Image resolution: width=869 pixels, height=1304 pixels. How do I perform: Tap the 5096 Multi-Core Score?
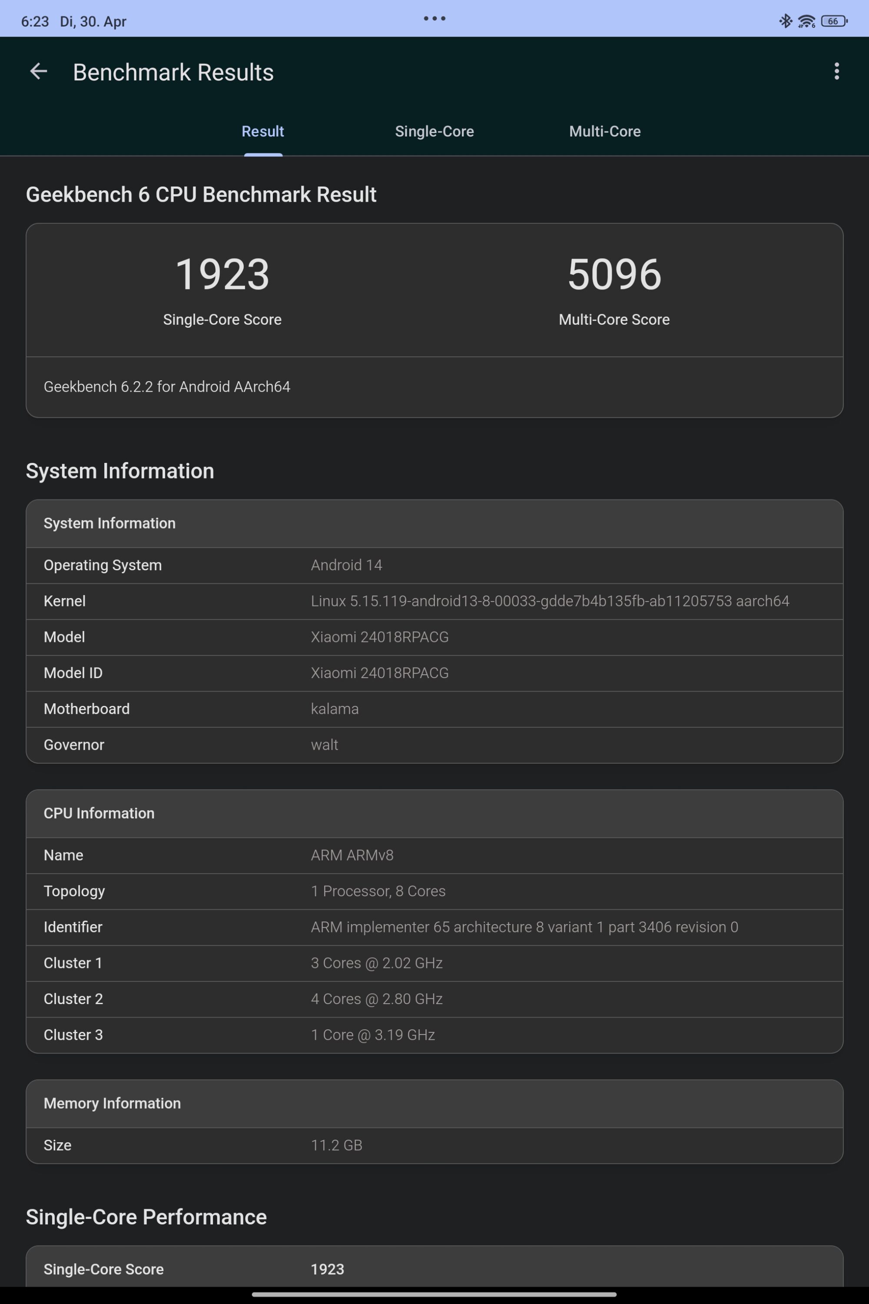click(614, 275)
